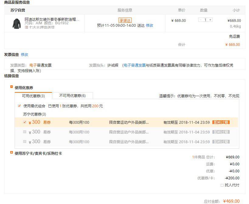Switch to 不可用优惠券(6) tab
The height and width of the screenshot is (204, 249).
(x=72, y=95)
